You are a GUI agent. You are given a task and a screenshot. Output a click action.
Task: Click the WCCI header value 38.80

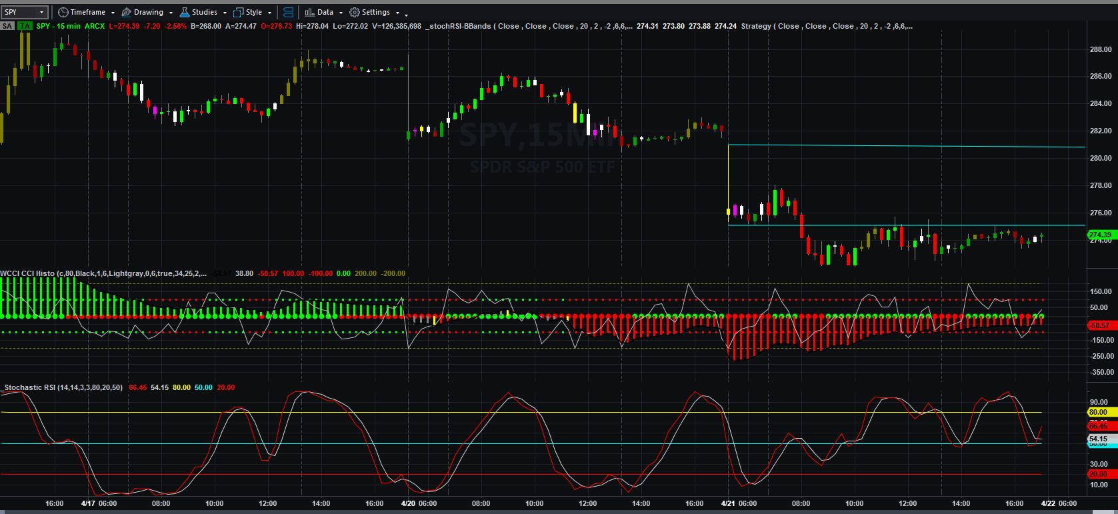pyautogui.click(x=245, y=273)
